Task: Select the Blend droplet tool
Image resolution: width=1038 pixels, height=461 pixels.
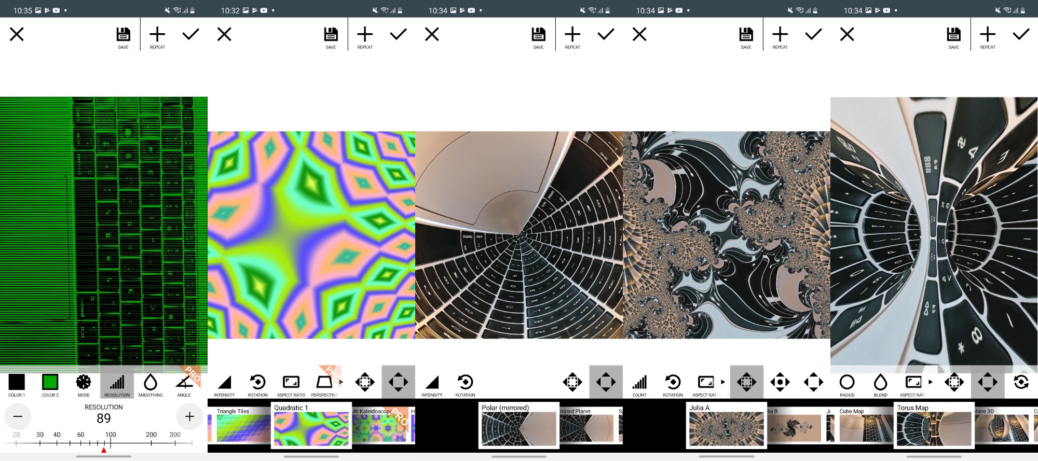Action: pos(880,385)
